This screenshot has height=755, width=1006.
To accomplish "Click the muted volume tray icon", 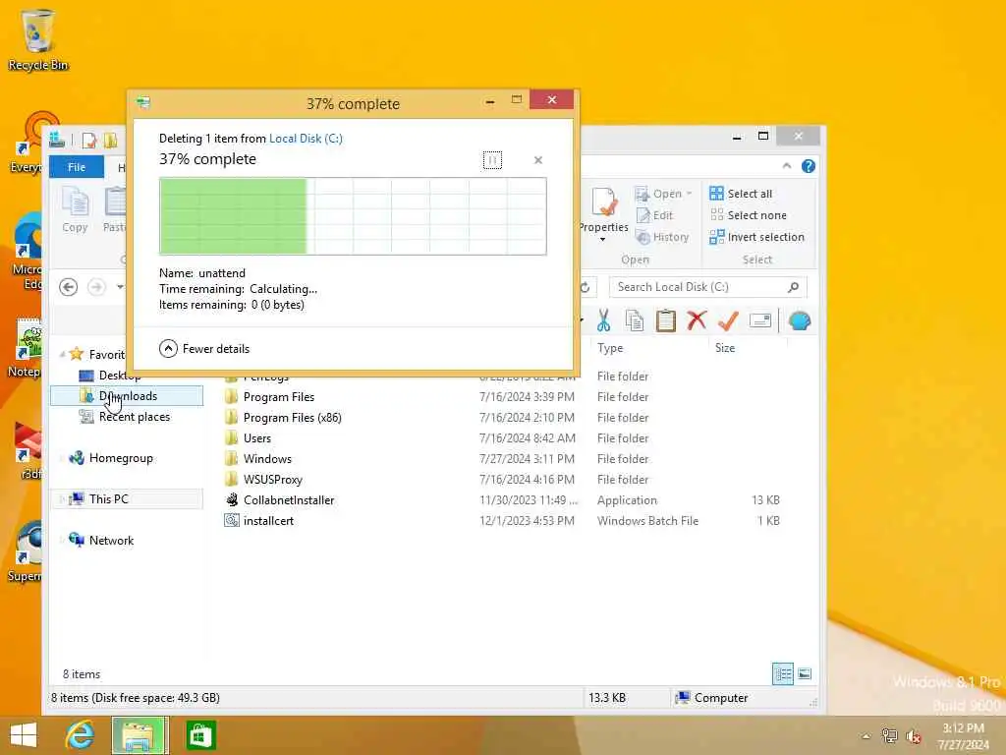I will click(914, 736).
